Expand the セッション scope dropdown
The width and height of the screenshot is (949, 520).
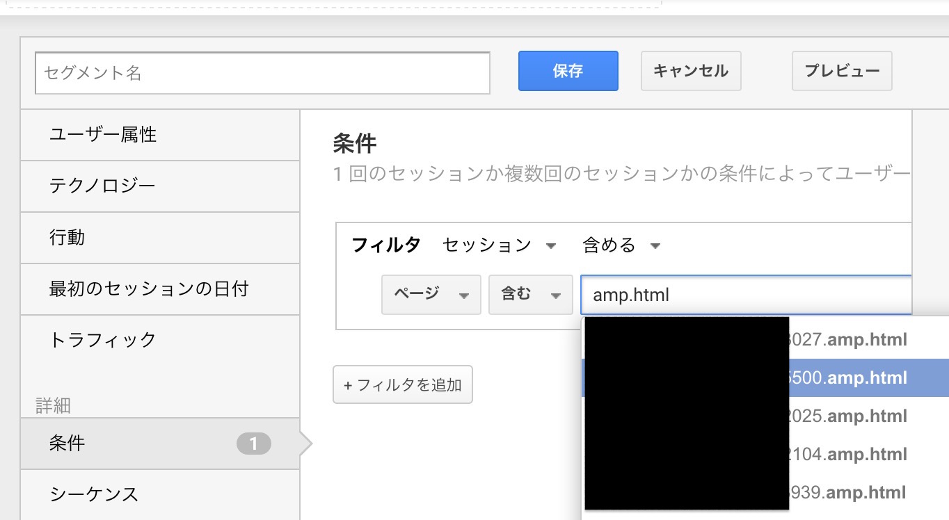click(500, 245)
